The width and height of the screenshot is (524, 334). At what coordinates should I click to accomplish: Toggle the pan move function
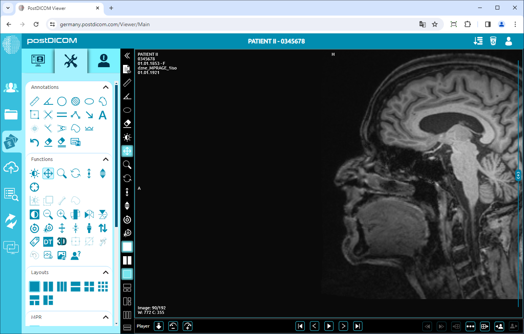(x=48, y=173)
